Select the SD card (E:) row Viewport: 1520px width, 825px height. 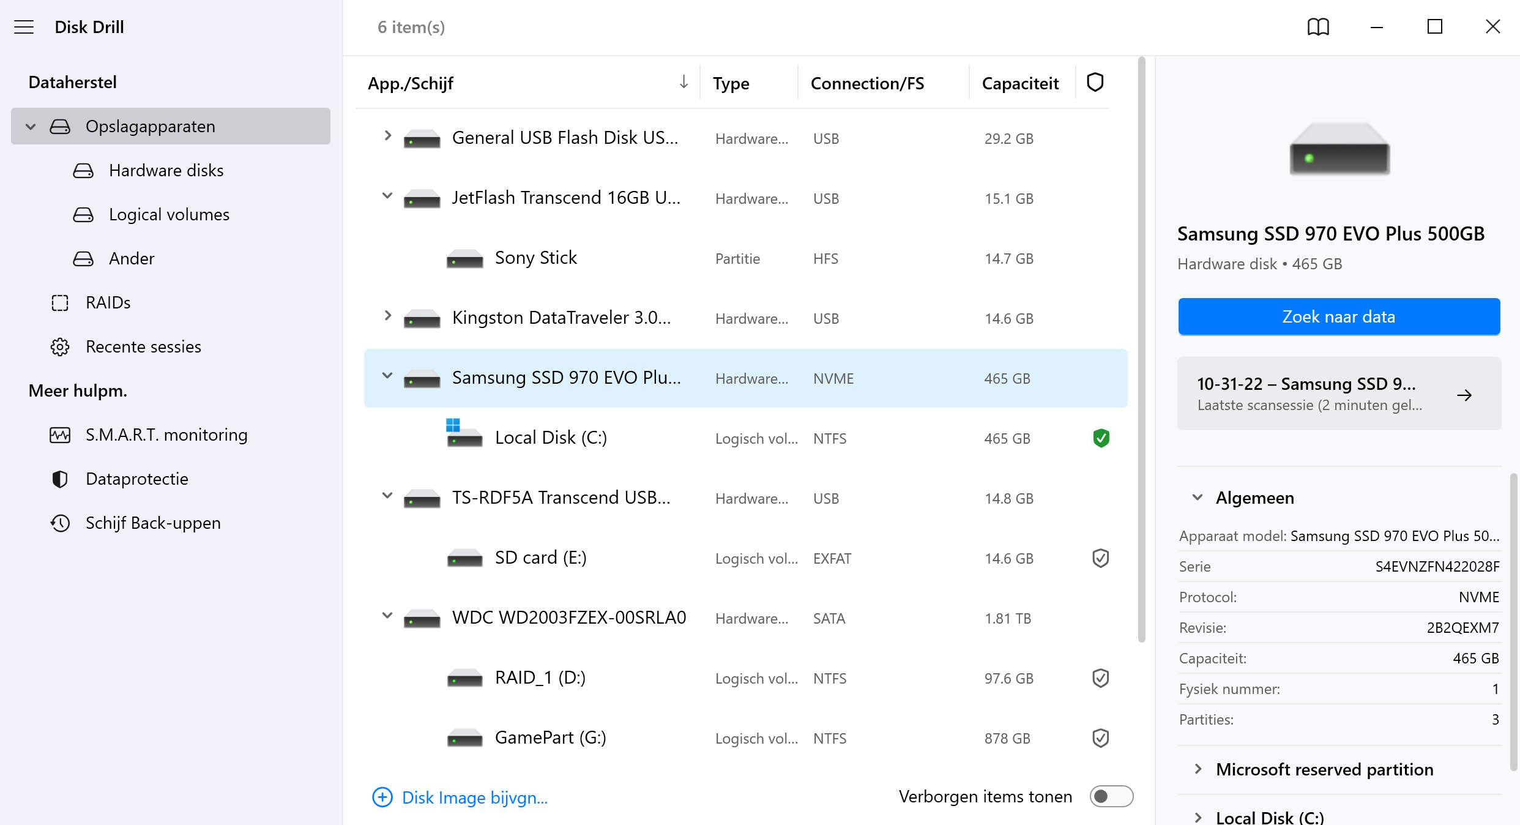(745, 558)
